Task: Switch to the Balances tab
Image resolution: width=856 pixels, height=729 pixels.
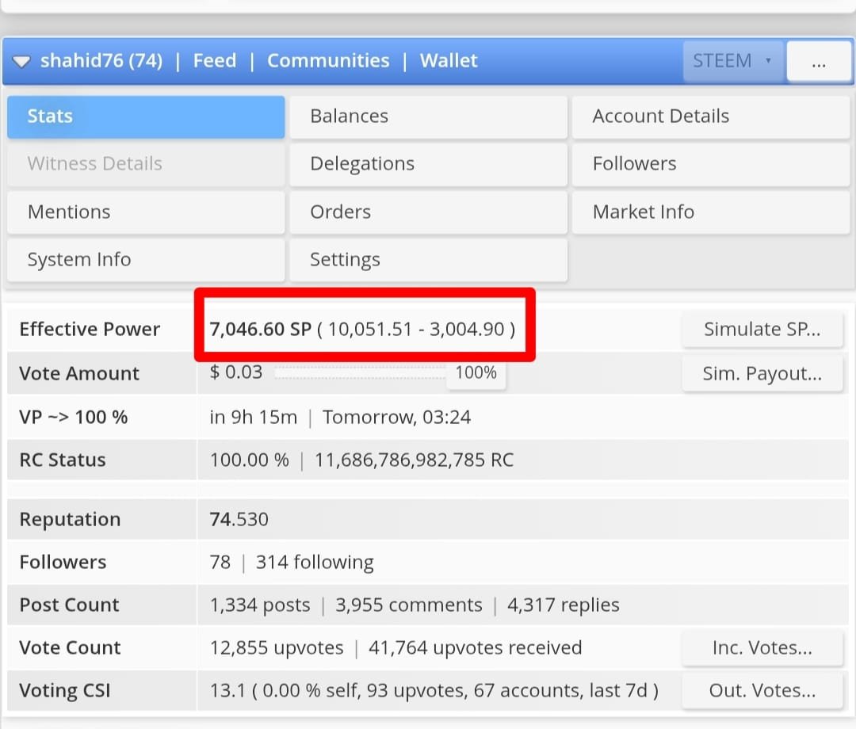Action: [429, 116]
